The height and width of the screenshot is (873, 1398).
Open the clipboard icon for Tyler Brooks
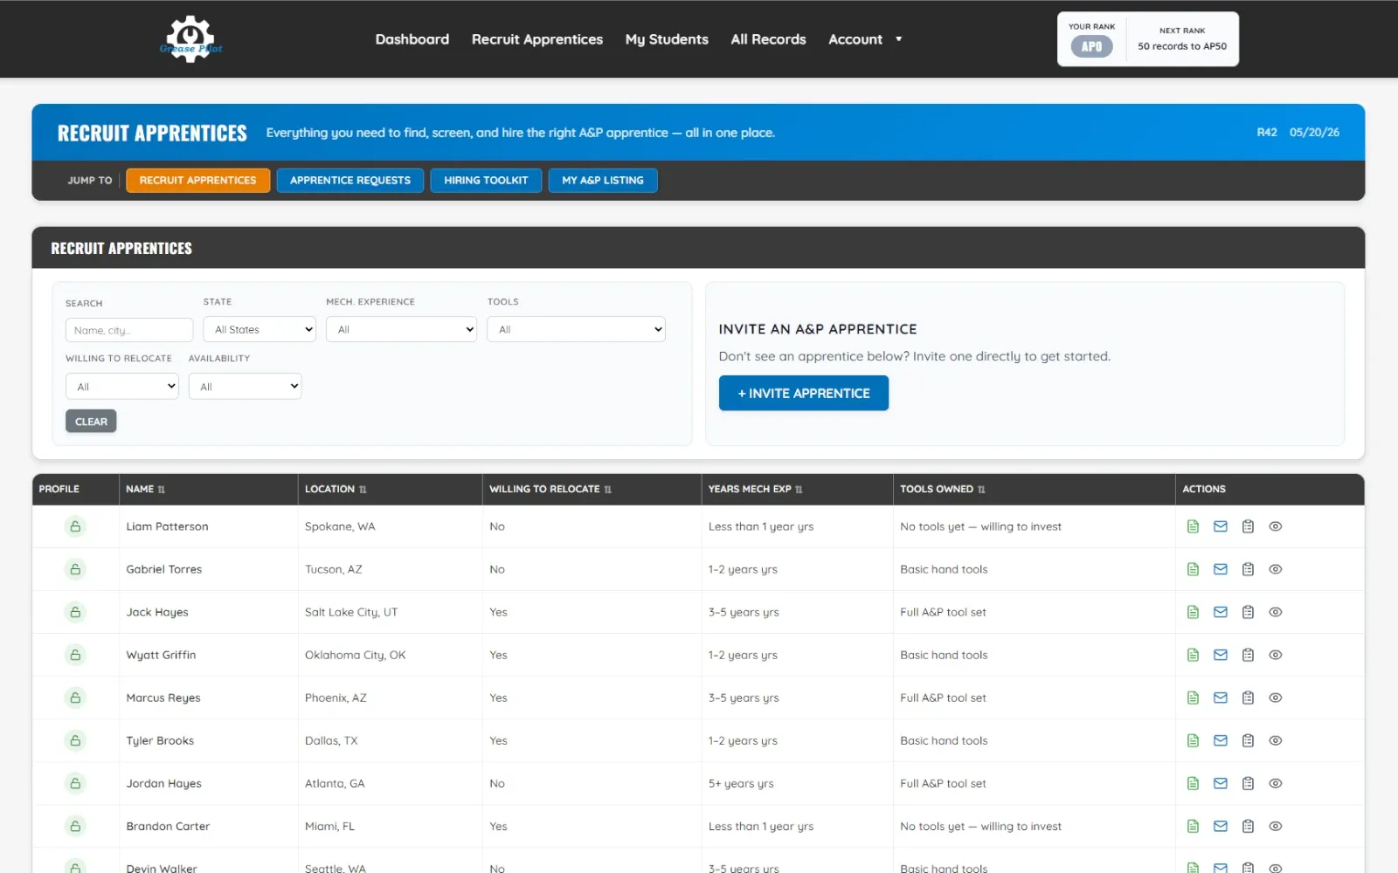tap(1248, 740)
